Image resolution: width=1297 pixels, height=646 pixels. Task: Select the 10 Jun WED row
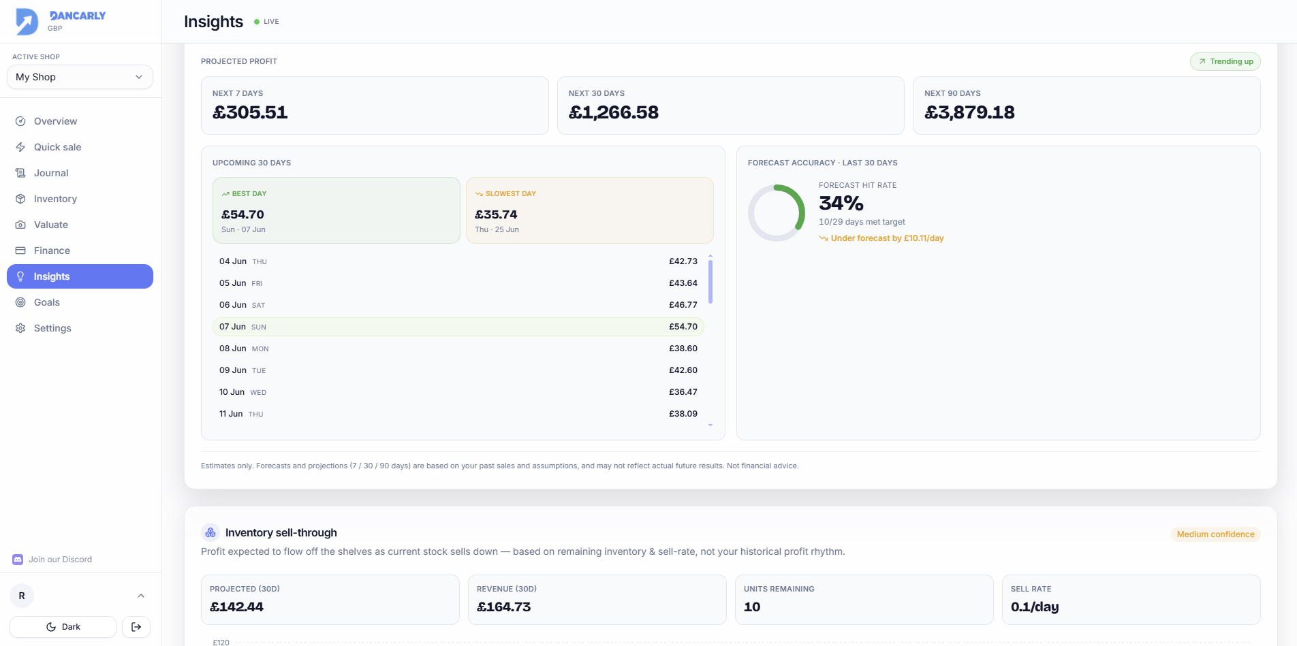click(458, 392)
